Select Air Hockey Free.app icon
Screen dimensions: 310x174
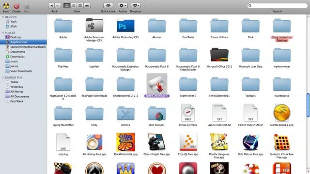[94, 142]
